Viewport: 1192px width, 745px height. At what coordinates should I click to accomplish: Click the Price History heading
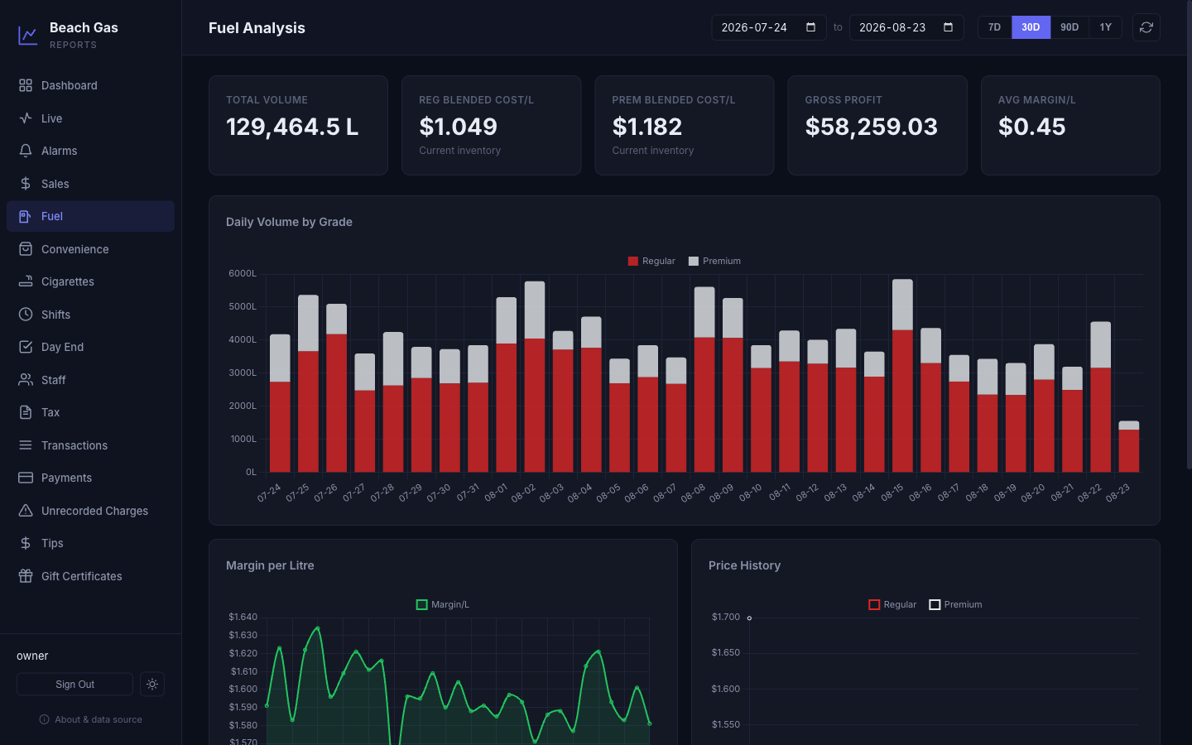[744, 565]
